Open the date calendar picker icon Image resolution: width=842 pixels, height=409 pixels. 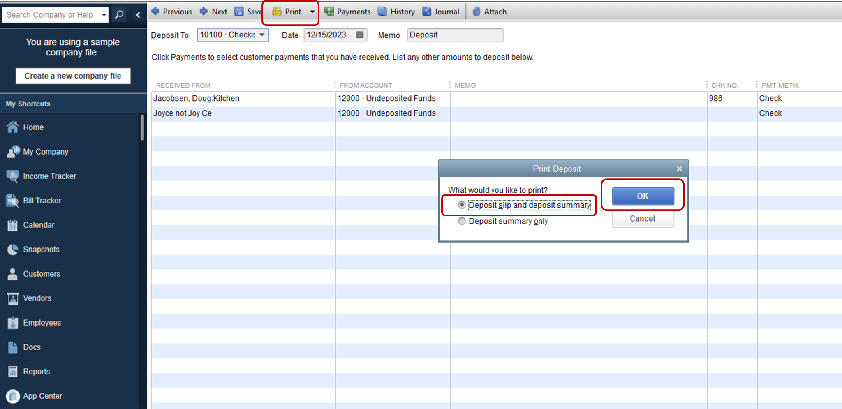coord(360,35)
